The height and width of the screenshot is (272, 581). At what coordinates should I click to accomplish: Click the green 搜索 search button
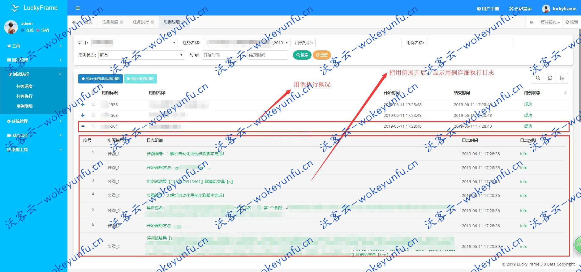point(302,55)
